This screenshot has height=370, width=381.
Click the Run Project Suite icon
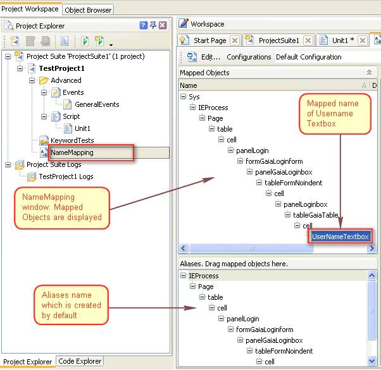[99, 42]
